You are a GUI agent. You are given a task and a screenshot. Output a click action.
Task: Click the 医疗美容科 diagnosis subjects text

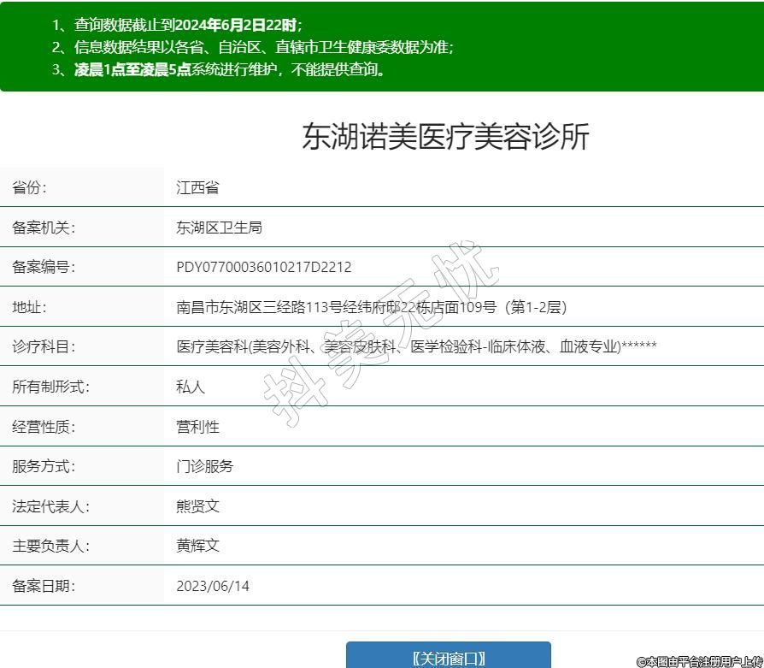tap(416, 346)
